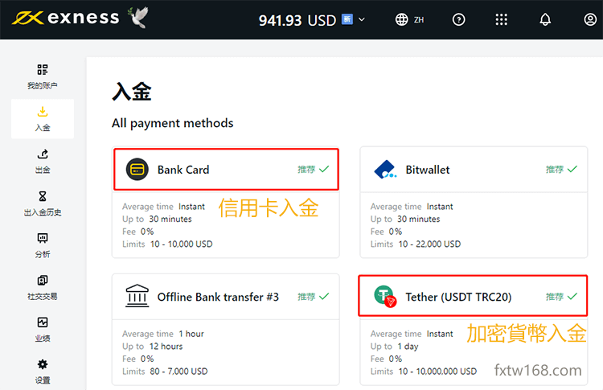The image size is (603, 390).
Task: Open the user profile icon
Action: [589, 19]
